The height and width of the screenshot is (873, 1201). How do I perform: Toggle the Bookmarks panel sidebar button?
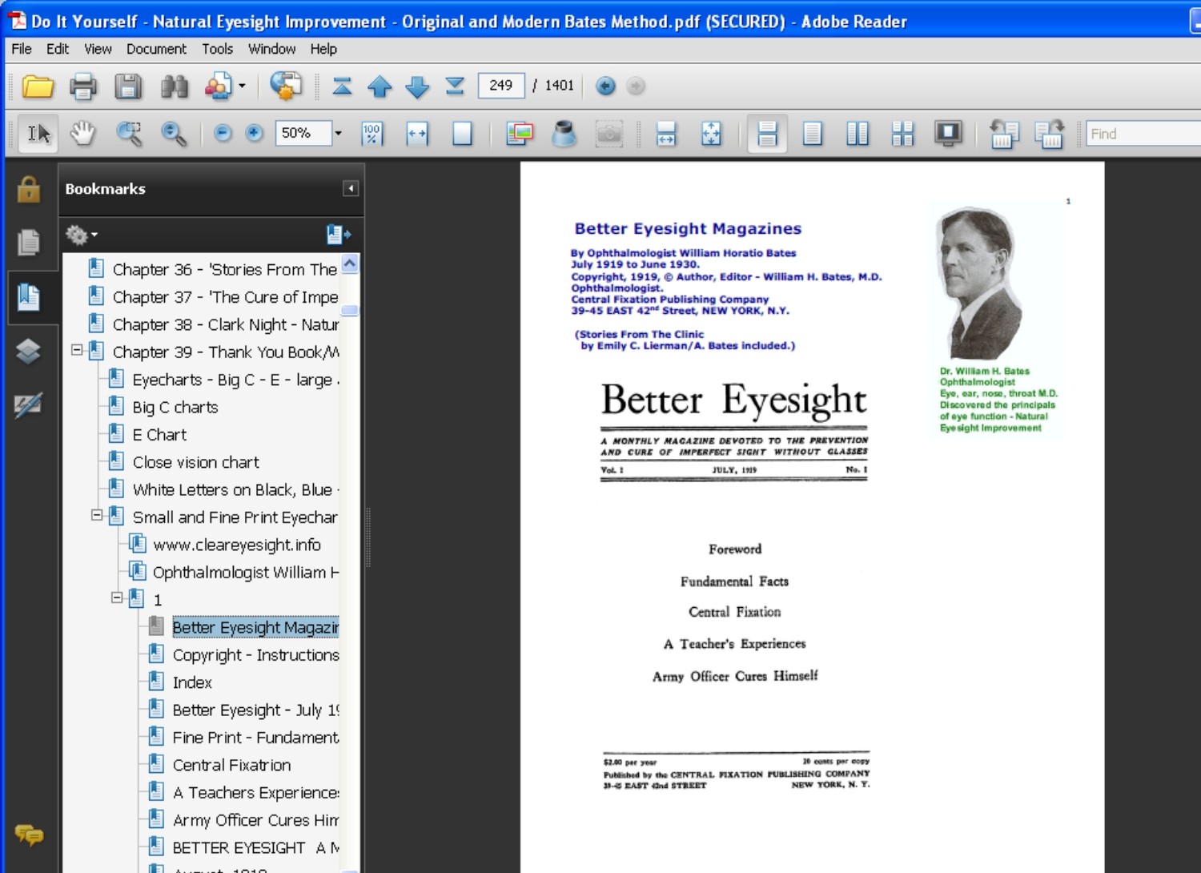pyautogui.click(x=29, y=297)
